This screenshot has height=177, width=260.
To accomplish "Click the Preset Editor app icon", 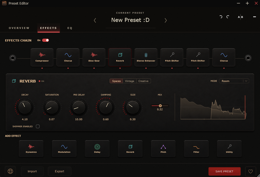I will (x=4, y=3).
